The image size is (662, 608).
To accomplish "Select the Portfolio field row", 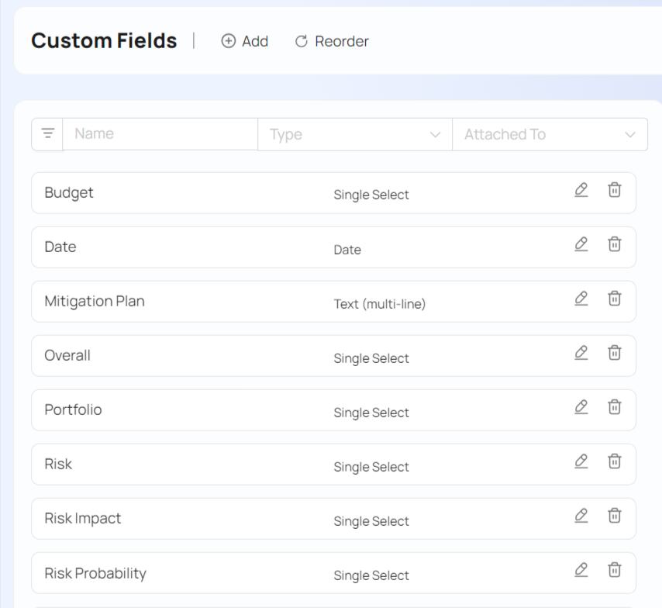I will 73,410.
